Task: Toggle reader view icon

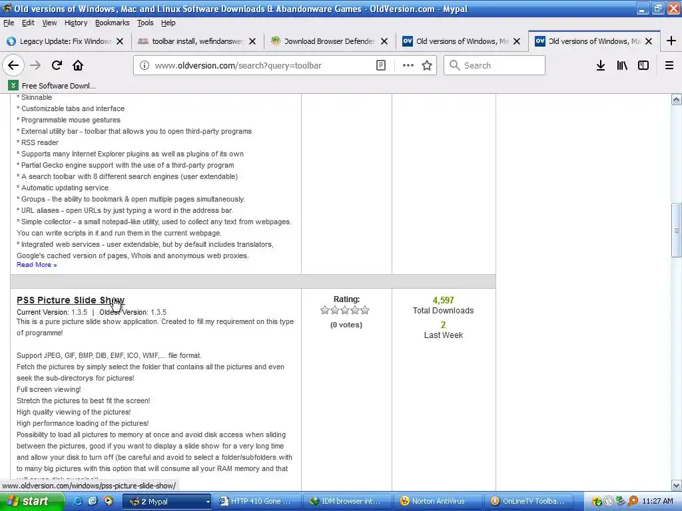Action: (x=380, y=65)
